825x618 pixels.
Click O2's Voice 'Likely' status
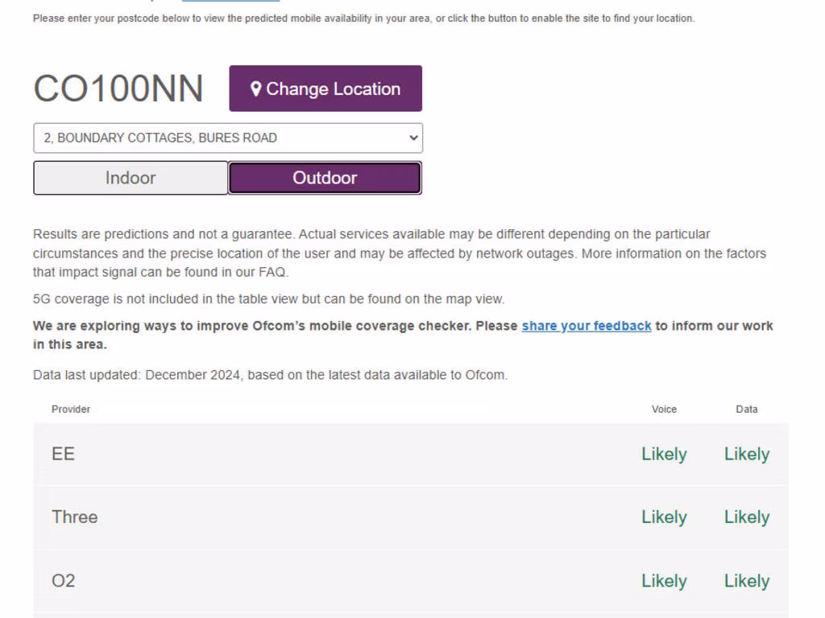click(664, 580)
